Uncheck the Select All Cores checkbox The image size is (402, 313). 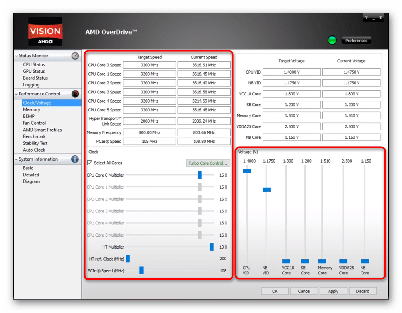[90, 163]
